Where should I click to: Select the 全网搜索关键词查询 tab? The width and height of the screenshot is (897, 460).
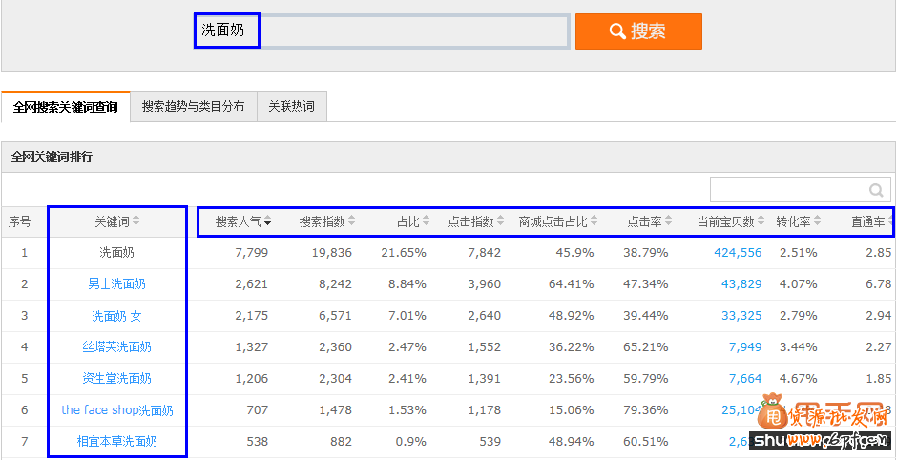point(65,107)
